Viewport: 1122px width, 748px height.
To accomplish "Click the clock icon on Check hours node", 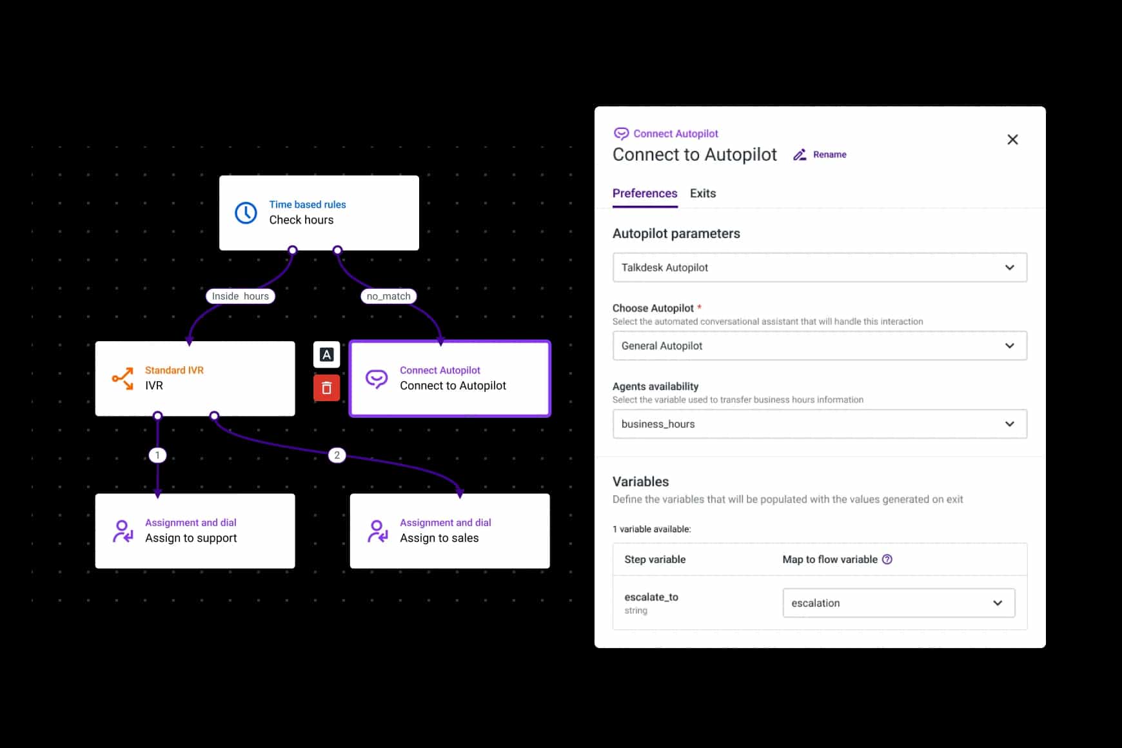I will point(246,212).
